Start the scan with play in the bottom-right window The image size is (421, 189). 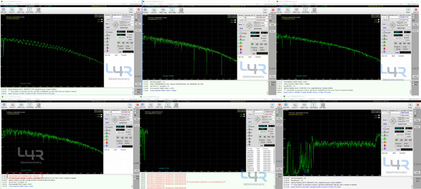pyautogui.click(x=397, y=140)
